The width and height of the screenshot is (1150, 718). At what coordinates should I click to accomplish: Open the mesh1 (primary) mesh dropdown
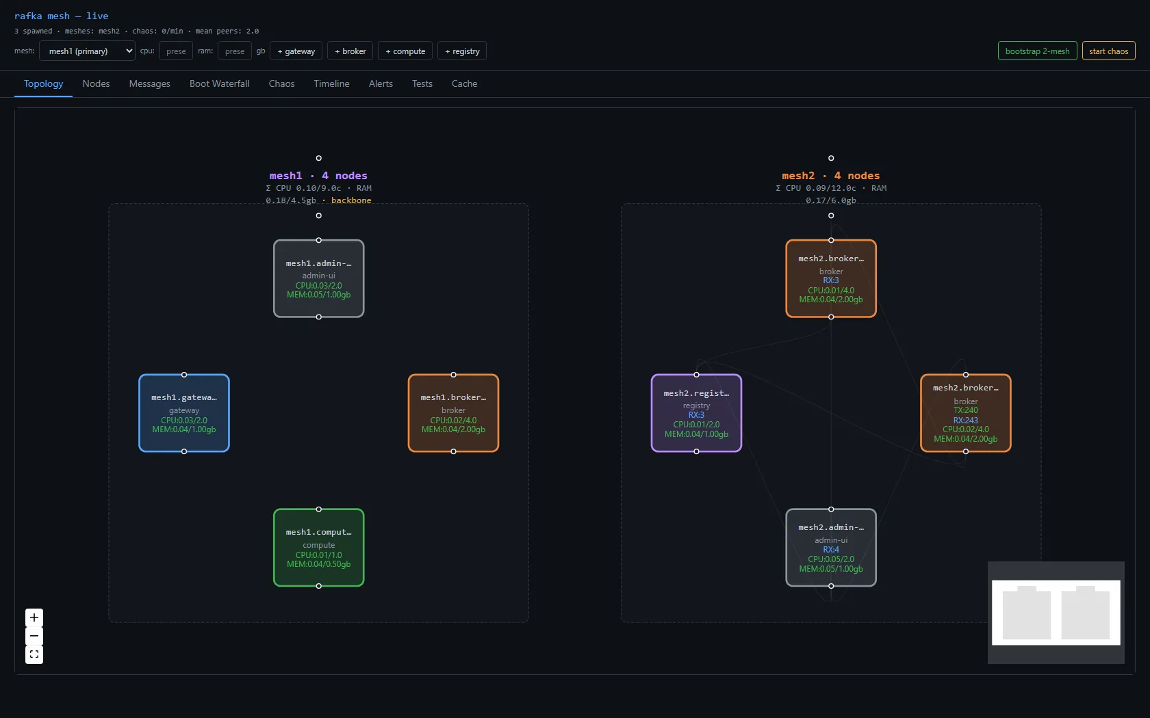[x=87, y=51]
